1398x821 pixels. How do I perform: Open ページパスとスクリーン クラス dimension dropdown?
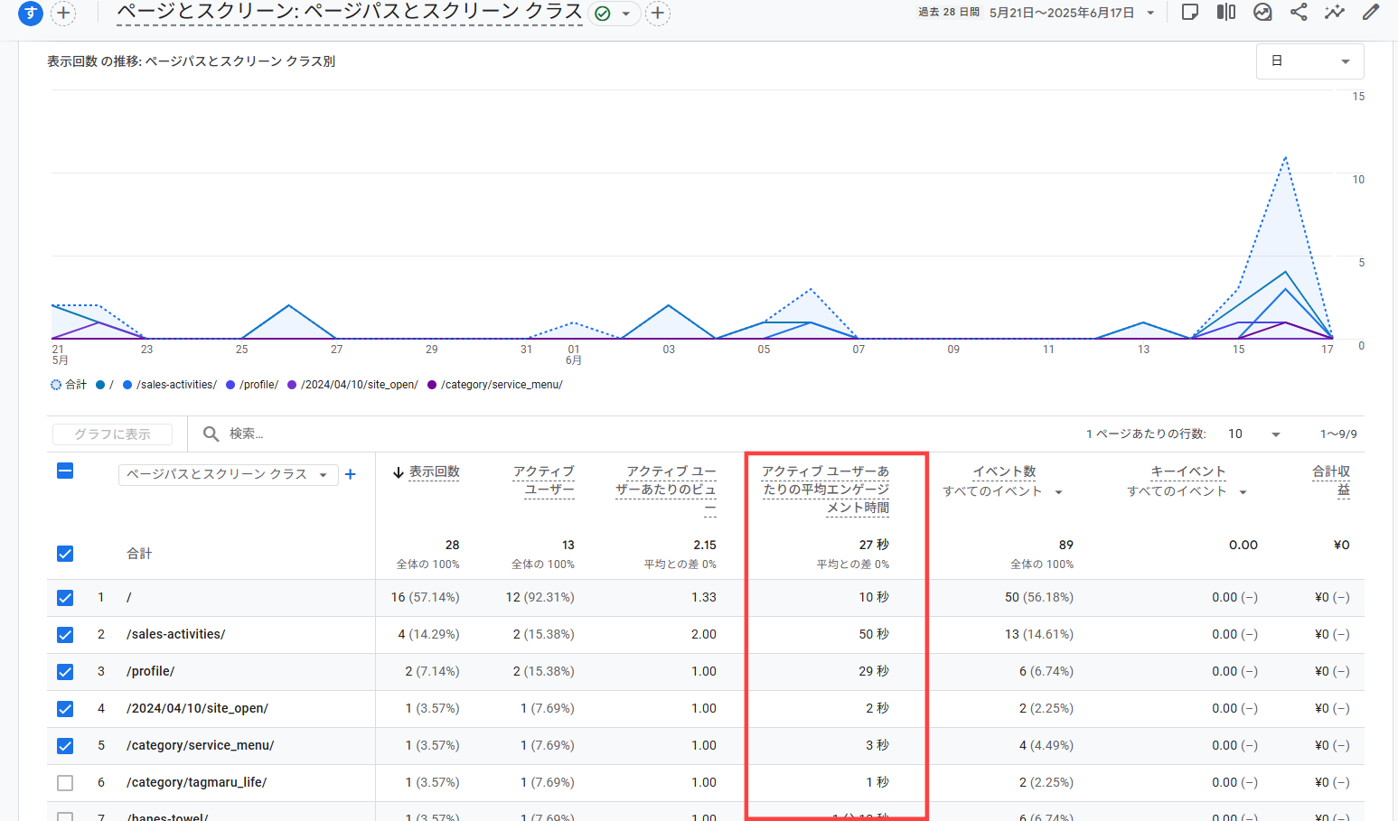(228, 474)
